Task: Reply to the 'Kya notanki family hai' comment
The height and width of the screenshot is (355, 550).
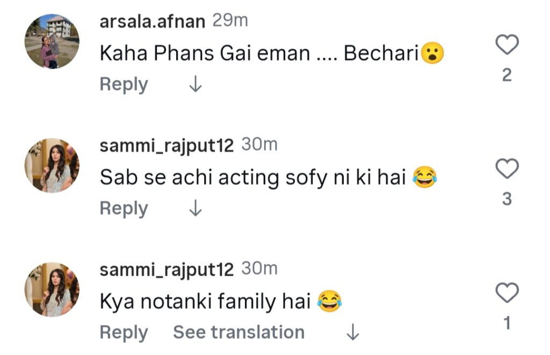Action: (x=124, y=332)
